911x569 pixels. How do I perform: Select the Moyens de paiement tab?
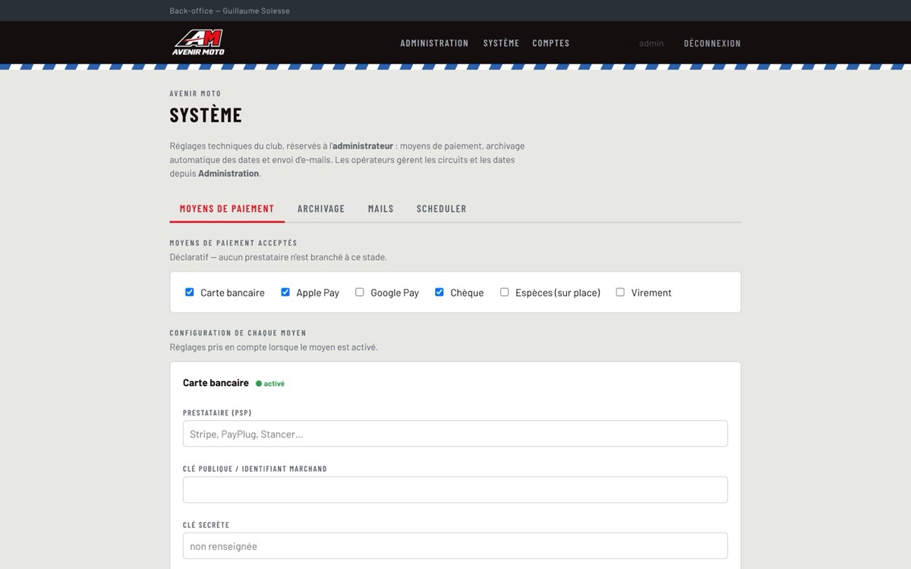click(227, 209)
